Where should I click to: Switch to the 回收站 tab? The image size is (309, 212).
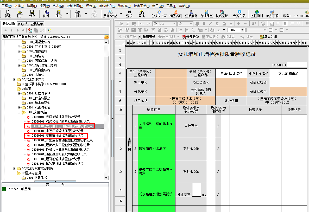point(23,24)
